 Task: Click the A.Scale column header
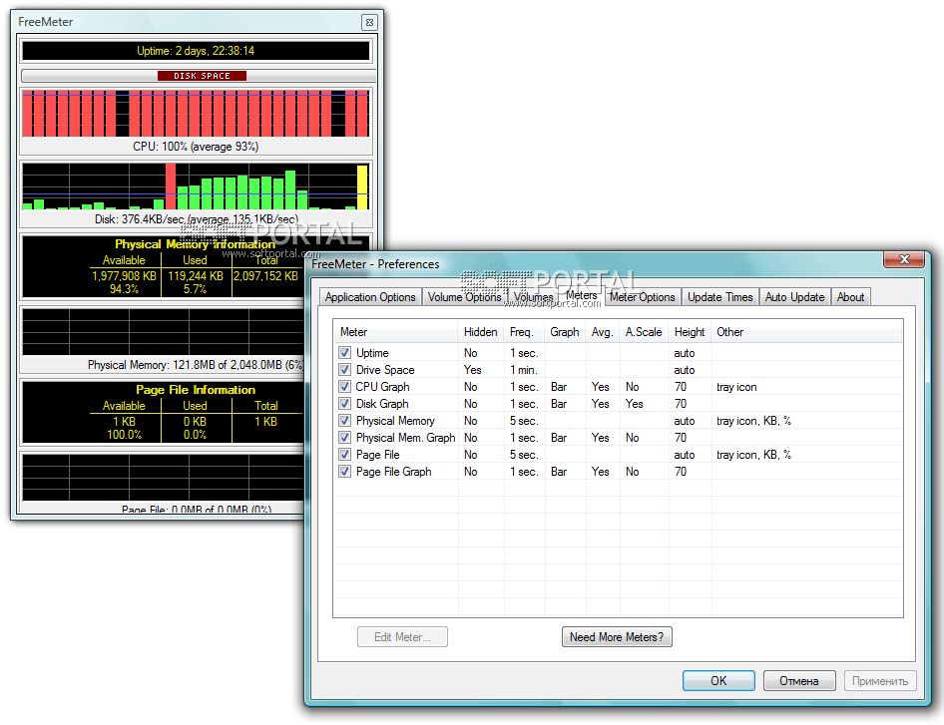pos(644,332)
